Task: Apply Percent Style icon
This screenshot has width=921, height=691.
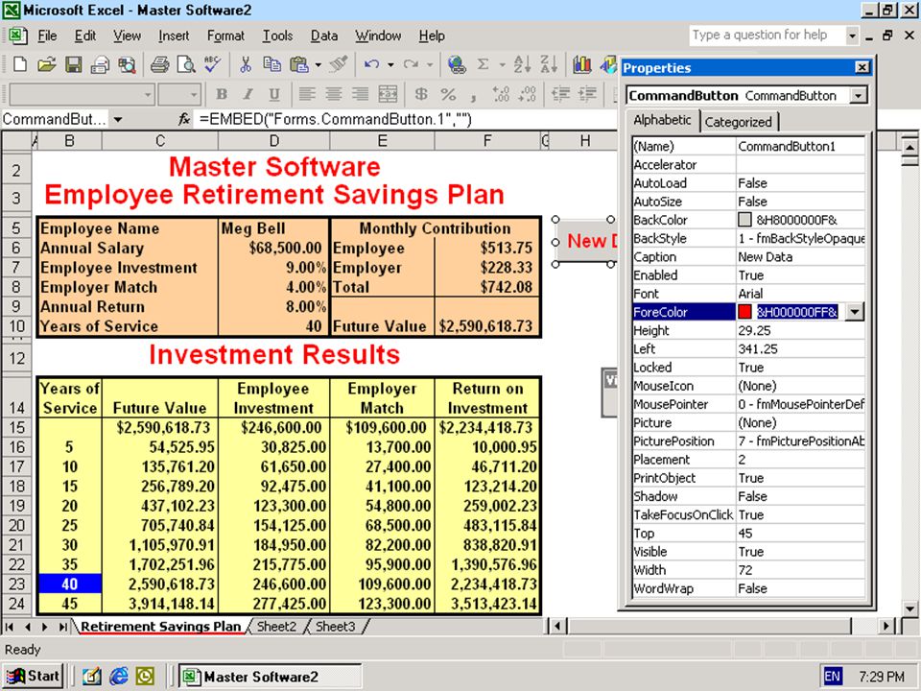Action: [x=448, y=94]
